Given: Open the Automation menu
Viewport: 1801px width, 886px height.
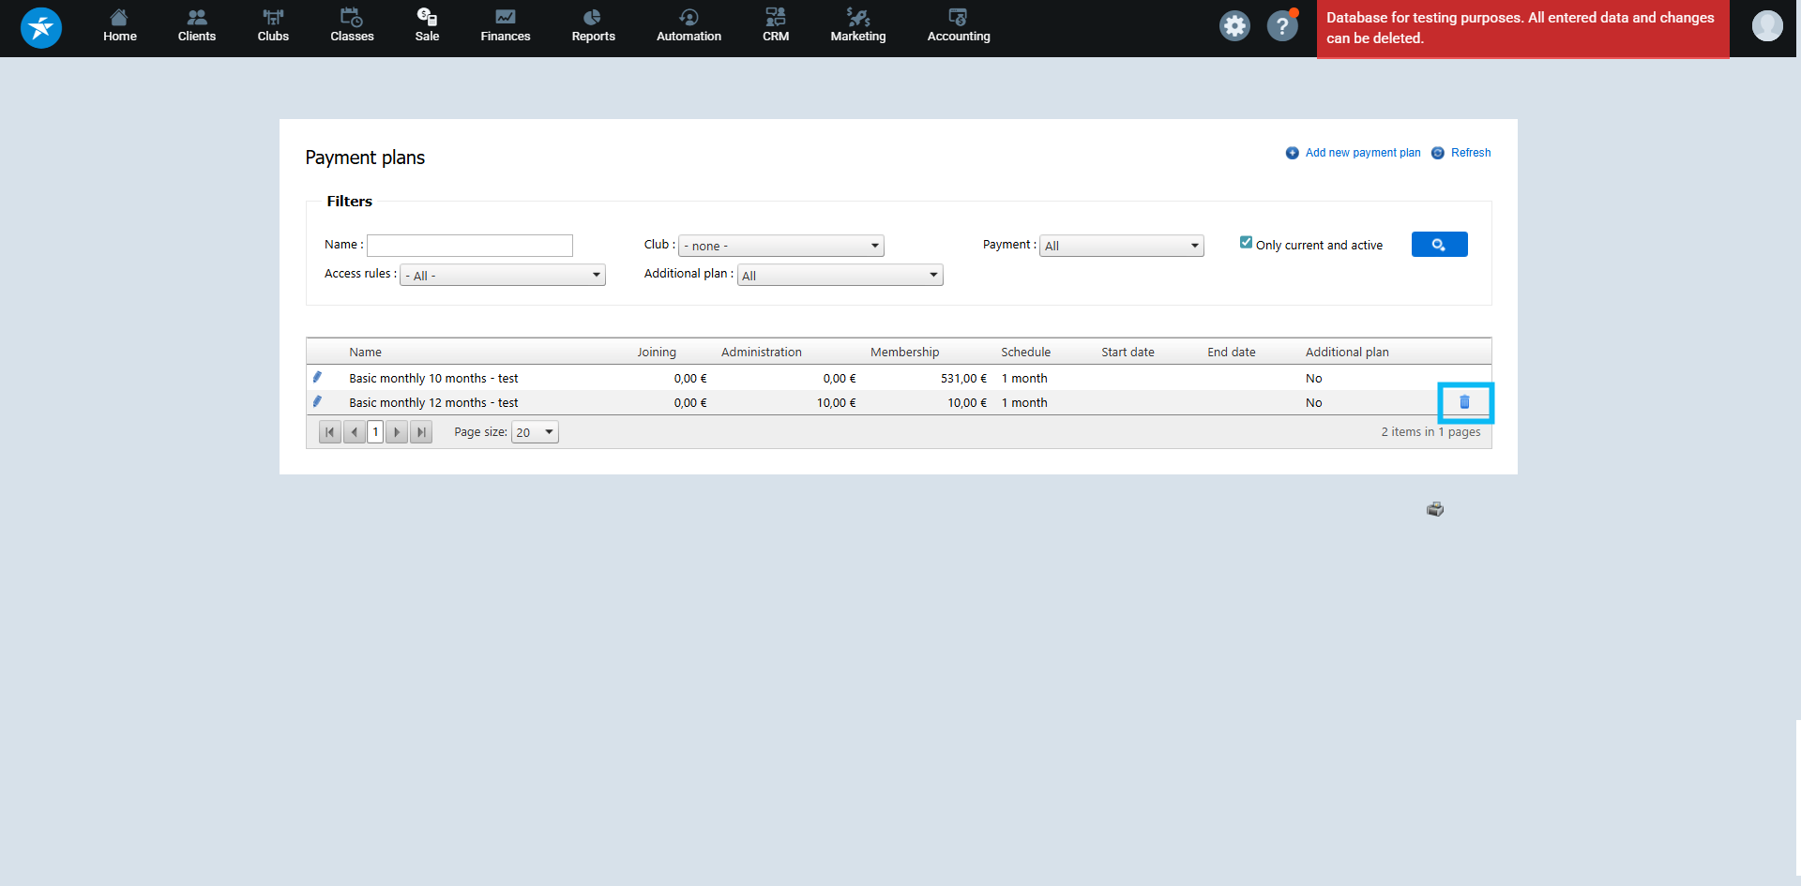Looking at the screenshot, I should tap(689, 26).
